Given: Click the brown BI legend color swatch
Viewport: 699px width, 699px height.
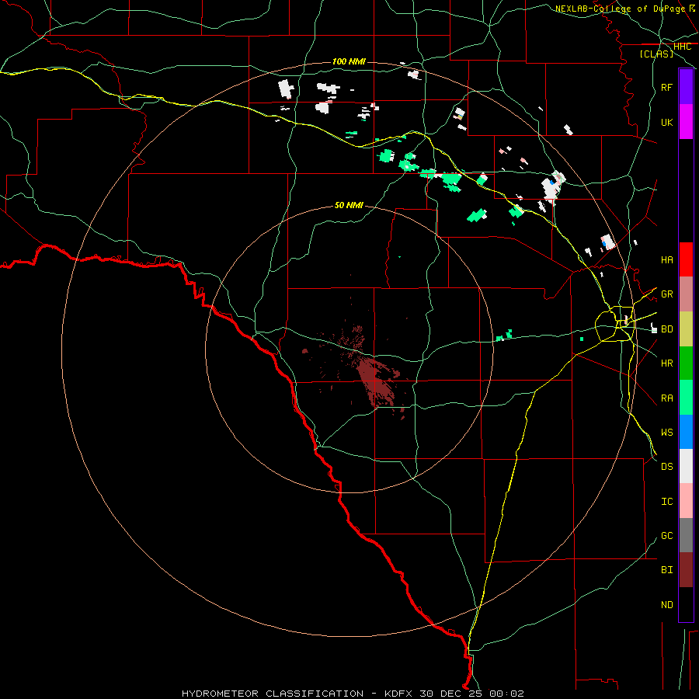Looking at the screenshot, I should click(686, 570).
